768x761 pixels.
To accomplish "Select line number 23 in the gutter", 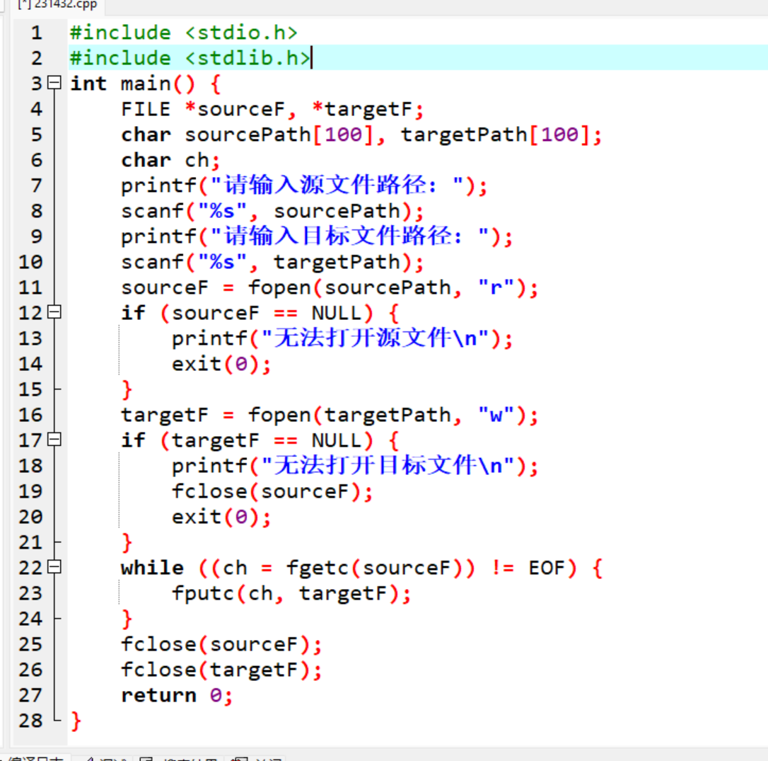I will coord(30,594).
